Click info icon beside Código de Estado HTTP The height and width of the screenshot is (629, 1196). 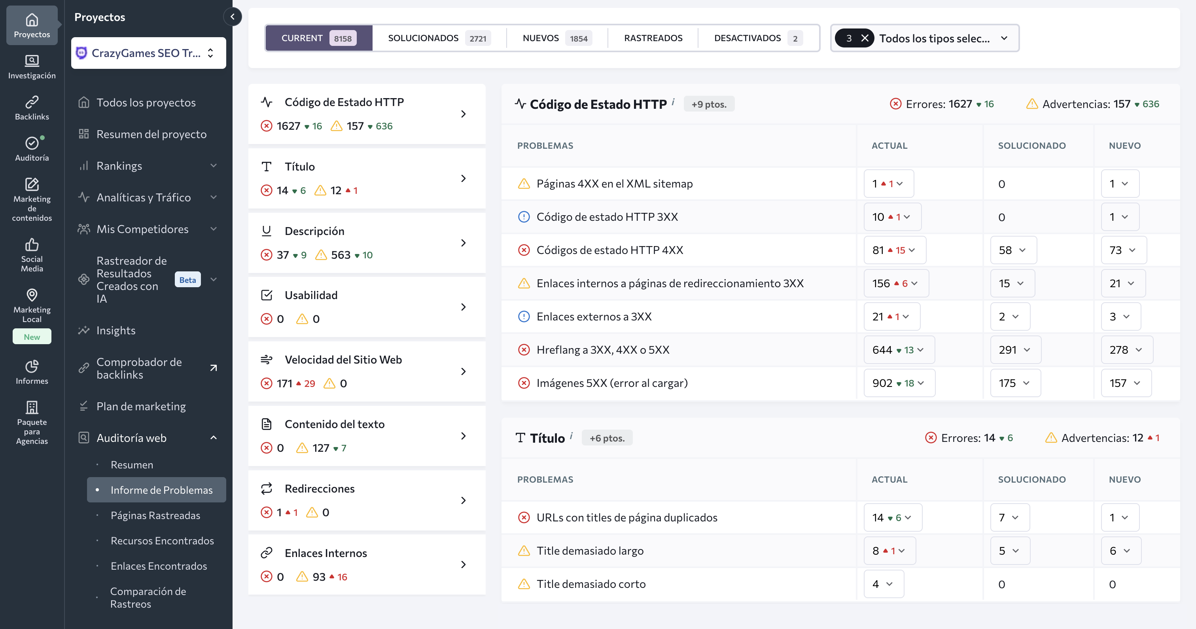(x=673, y=101)
